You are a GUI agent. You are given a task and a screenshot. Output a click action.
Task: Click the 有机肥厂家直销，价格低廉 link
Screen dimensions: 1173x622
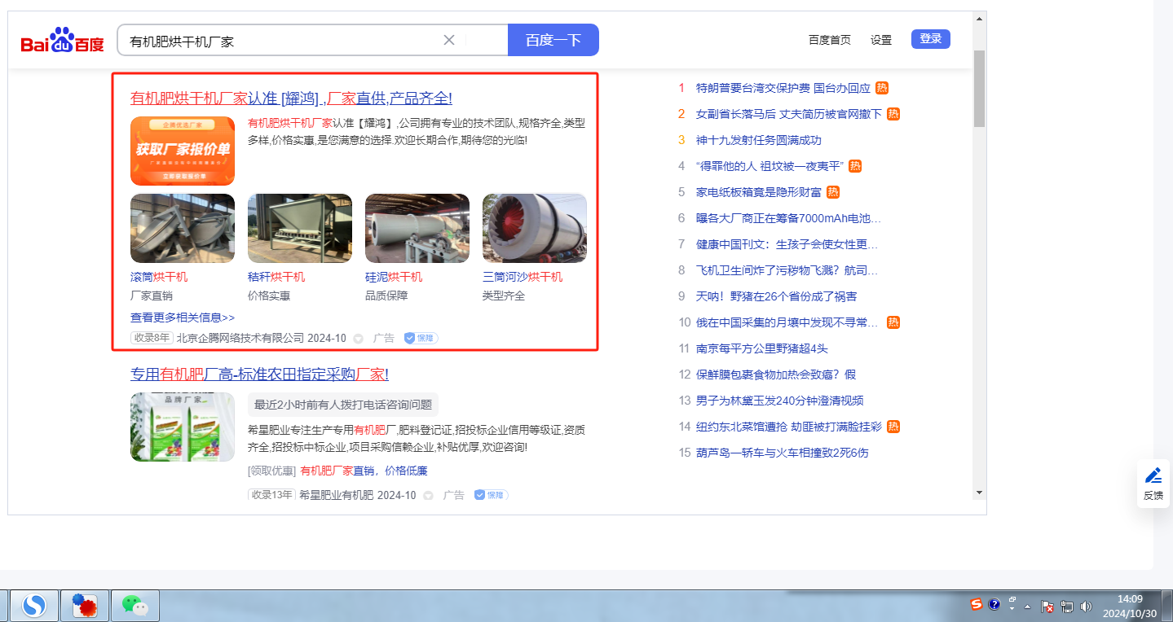[364, 471]
